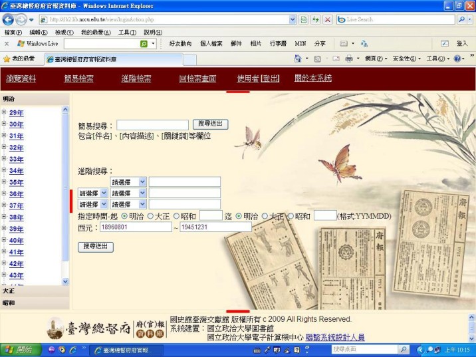Close the Windows Live toolbar
The width and height of the screenshot is (476, 357).
click(7, 44)
